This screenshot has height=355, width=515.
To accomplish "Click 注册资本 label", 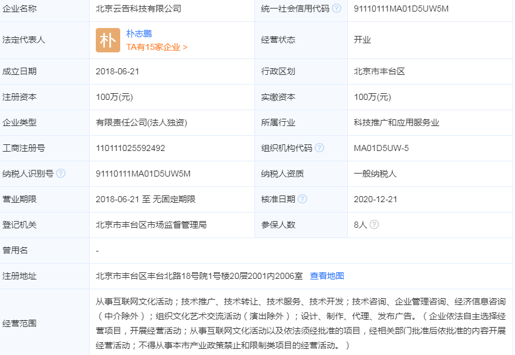I will pos(20,97).
